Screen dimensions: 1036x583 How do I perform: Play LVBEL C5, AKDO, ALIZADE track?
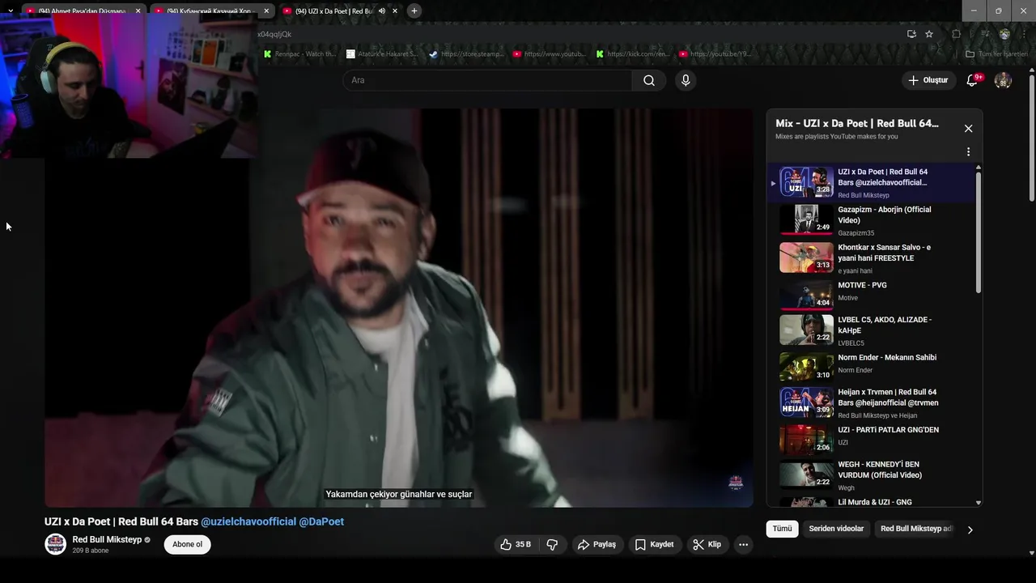click(871, 330)
